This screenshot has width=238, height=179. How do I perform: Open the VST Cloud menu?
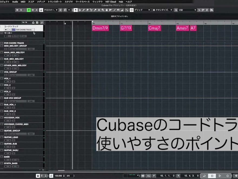pyautogui.click(x=111, y=2)
